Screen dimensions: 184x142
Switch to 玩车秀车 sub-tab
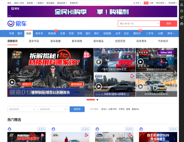[x=142, y=41]
